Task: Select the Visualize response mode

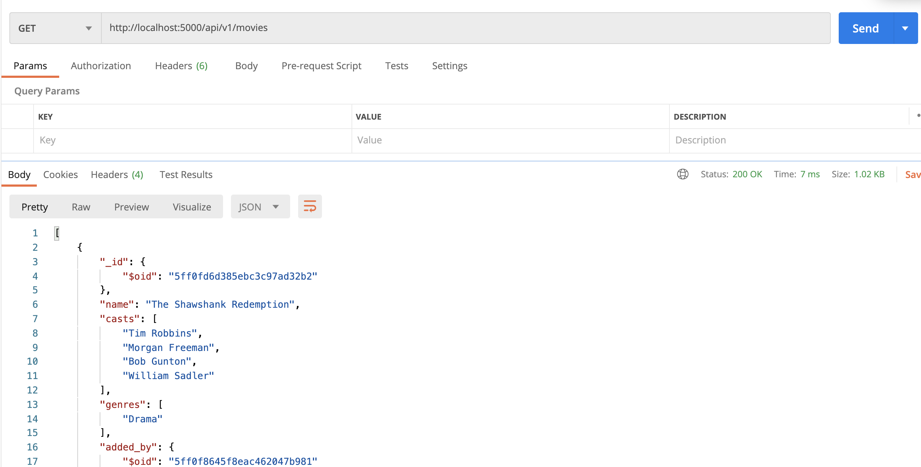Action: [191, 206]
